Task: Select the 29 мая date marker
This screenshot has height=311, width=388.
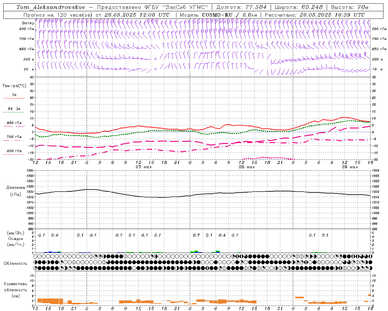Action: pos(350,167)
